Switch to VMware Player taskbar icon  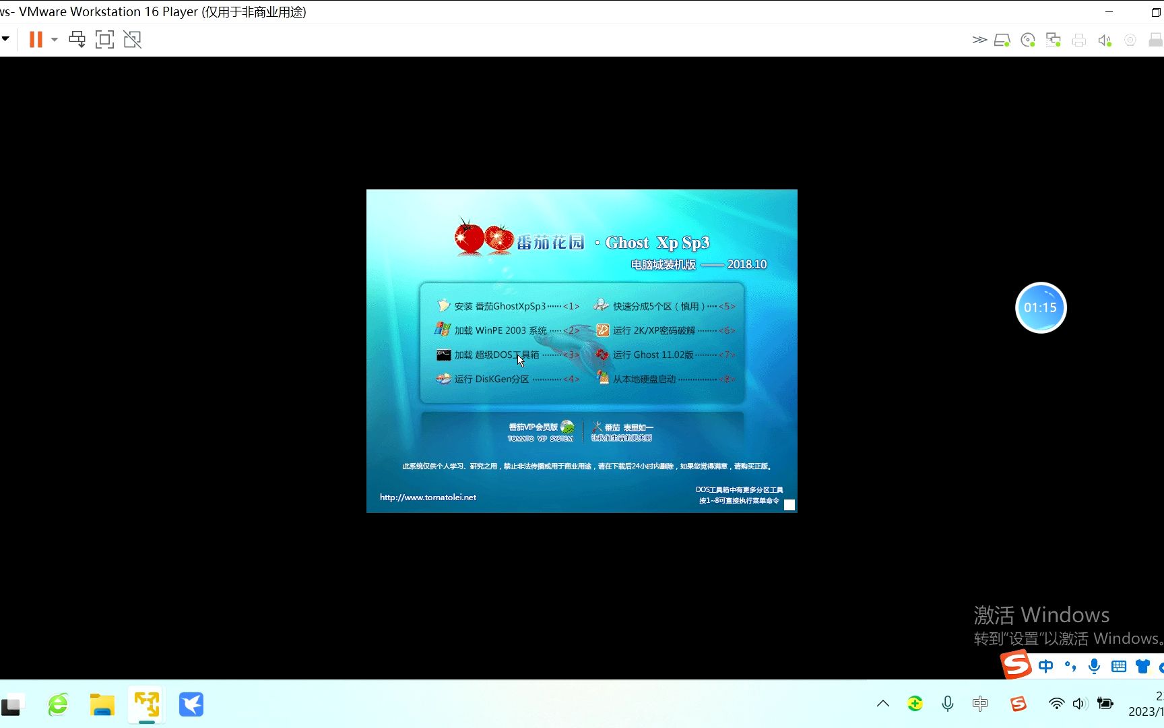point(147,705)
